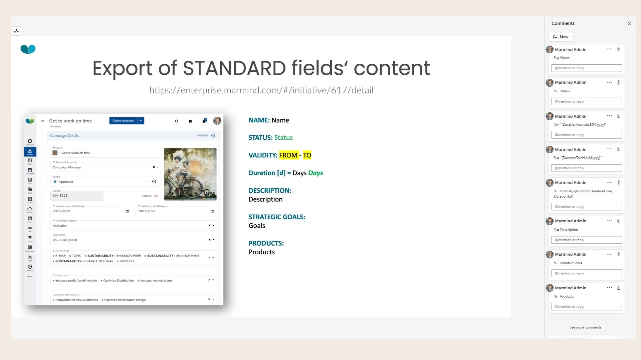Close the Comments pane

[629, 23]
